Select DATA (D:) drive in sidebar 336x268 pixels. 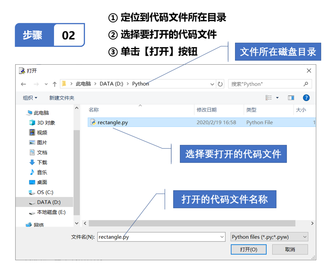tap(45, 202)
